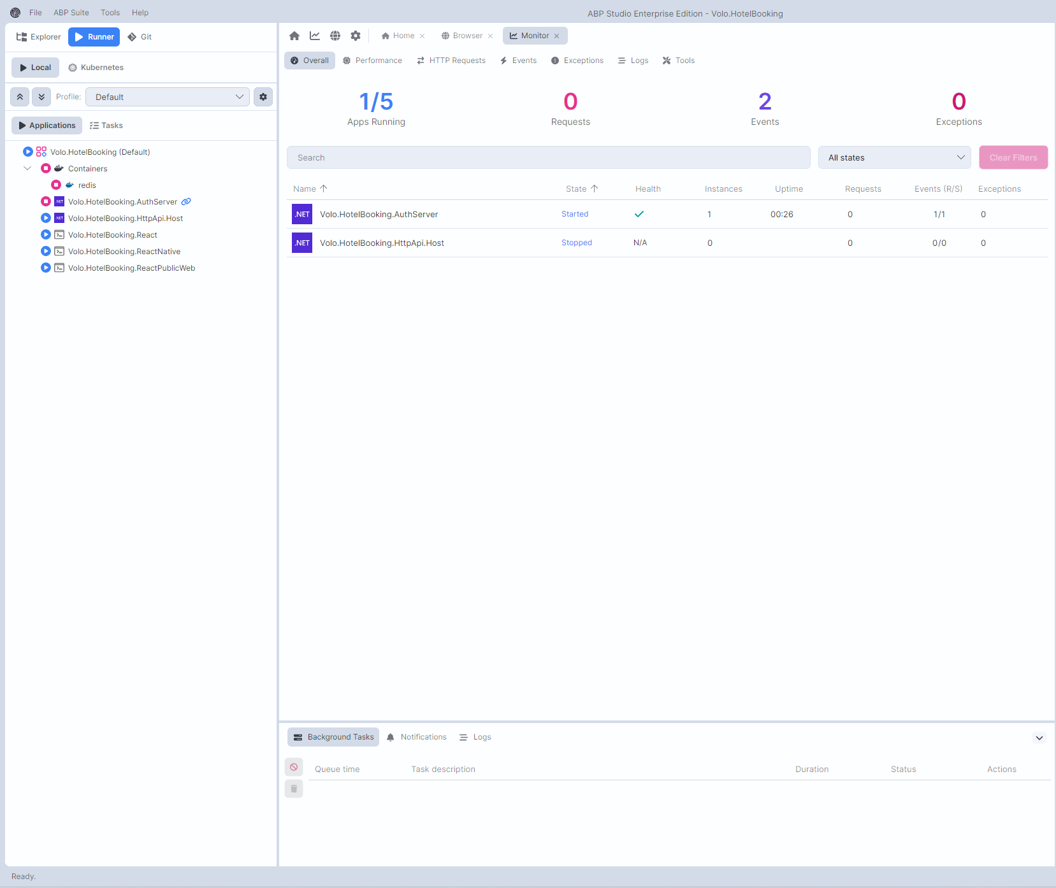
Task: Open the Exceptions monitor tab
Action: pos(577,61)
